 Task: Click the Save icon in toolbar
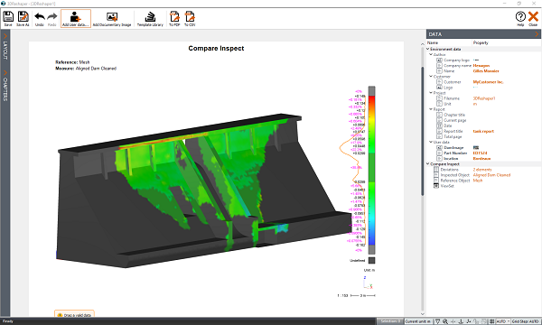coord(8,18)
